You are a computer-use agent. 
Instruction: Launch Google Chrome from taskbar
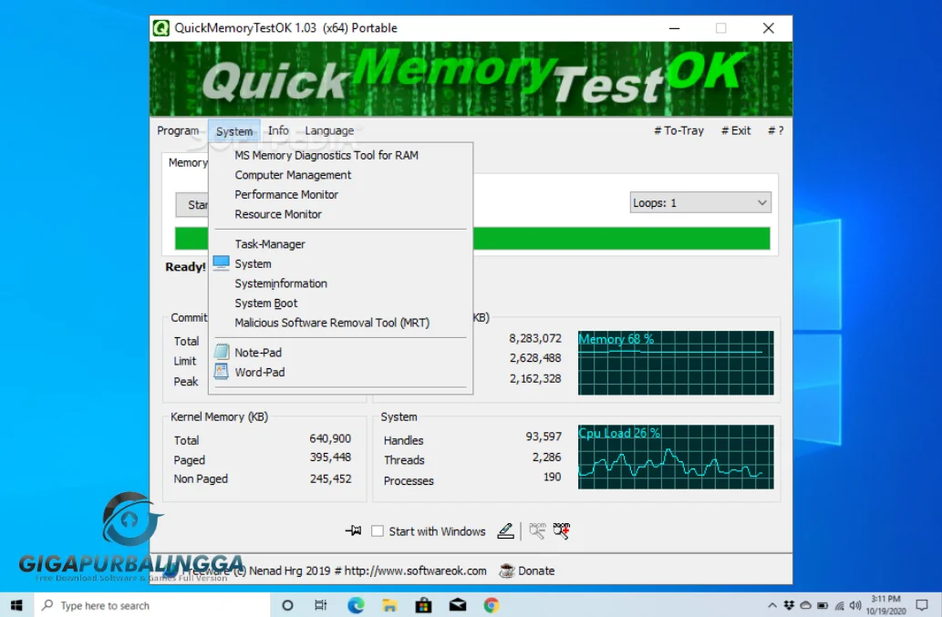point(492,605)
